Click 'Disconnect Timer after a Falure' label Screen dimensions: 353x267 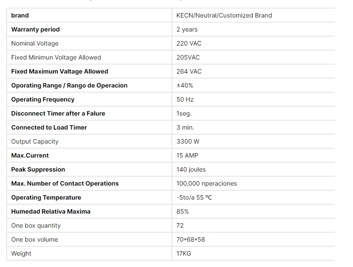(58, 113)
